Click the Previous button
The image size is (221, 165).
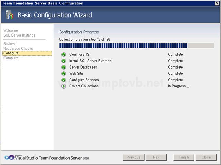134,157
